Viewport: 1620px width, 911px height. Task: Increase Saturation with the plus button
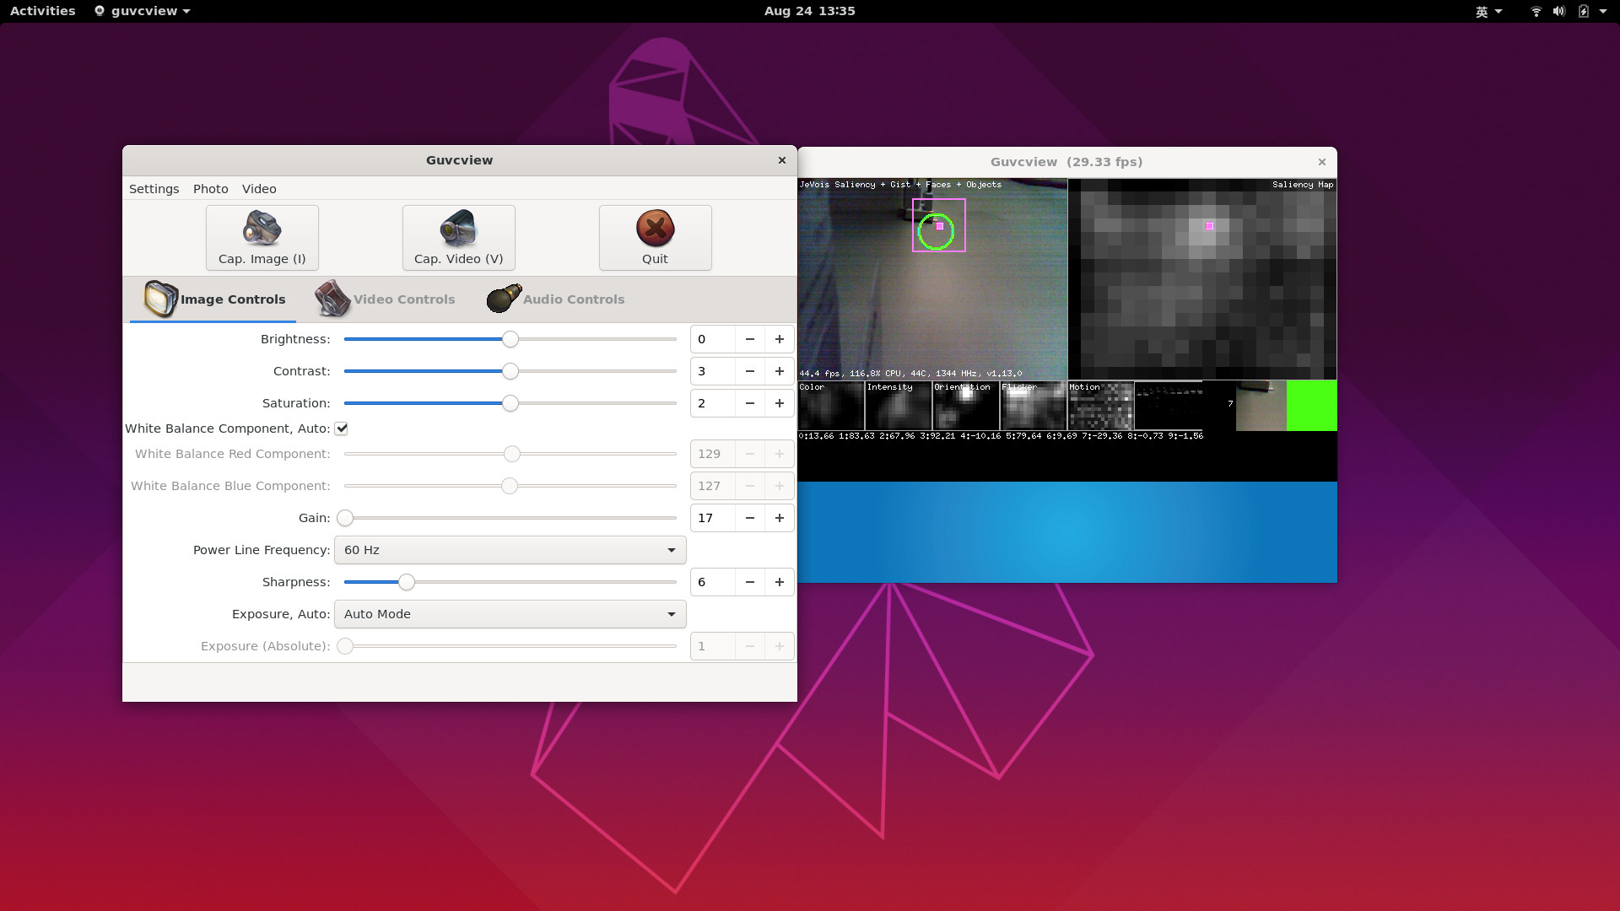(x=779, y=403)
